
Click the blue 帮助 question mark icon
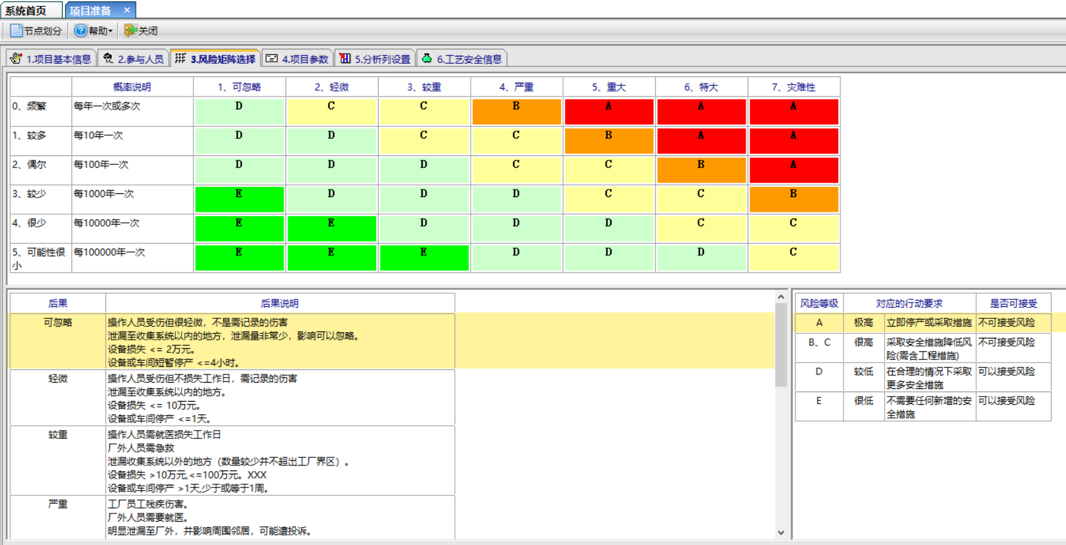pos(80,30)
